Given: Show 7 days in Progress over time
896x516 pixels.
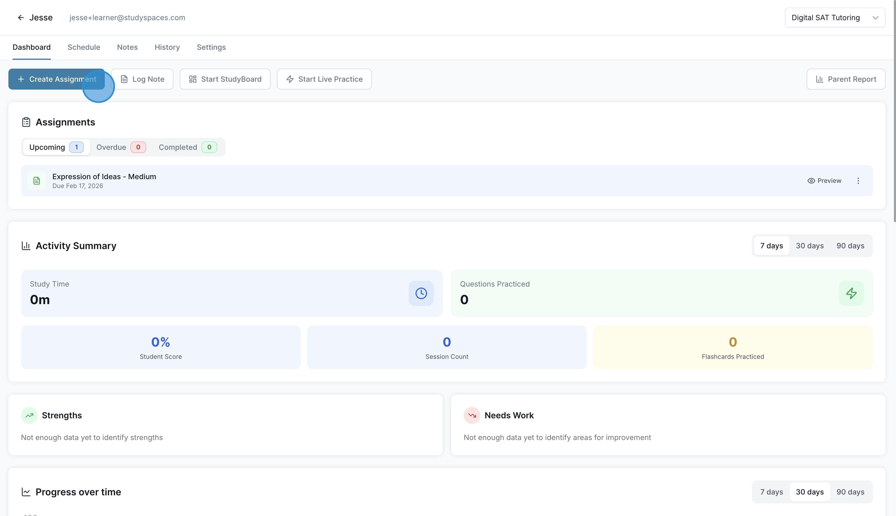Looking at the screenshot, I should pos(772,492).
